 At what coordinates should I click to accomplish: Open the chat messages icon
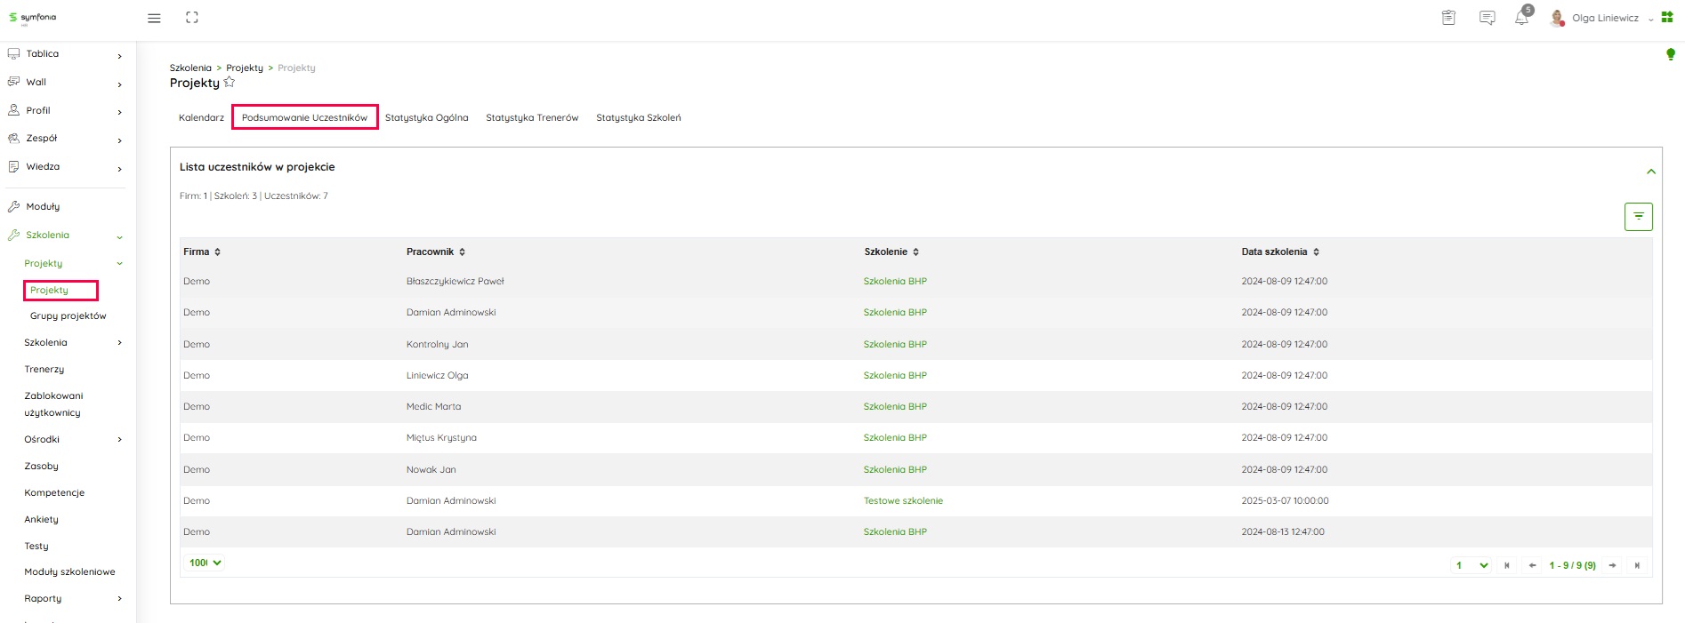coord(1487,18)
